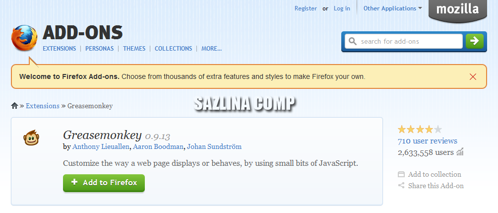
Task: Click the version number 0.9.13
Action: [x=158, y=137]
